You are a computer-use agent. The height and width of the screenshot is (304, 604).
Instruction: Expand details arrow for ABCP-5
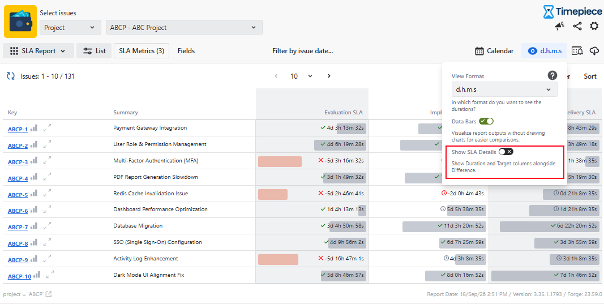pos(48,193)
